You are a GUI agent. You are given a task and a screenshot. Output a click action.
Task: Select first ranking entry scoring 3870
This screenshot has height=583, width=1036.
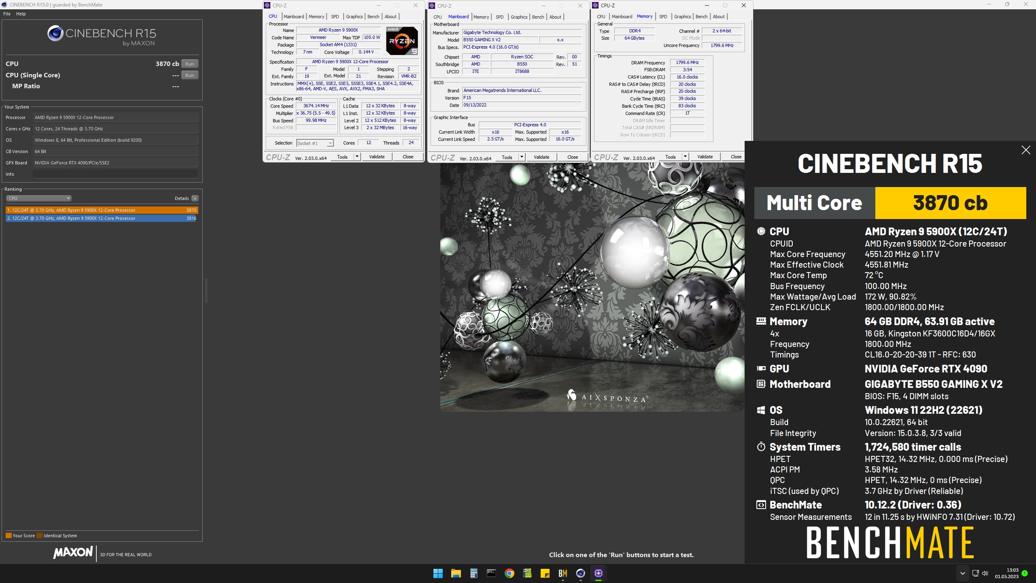102,210
